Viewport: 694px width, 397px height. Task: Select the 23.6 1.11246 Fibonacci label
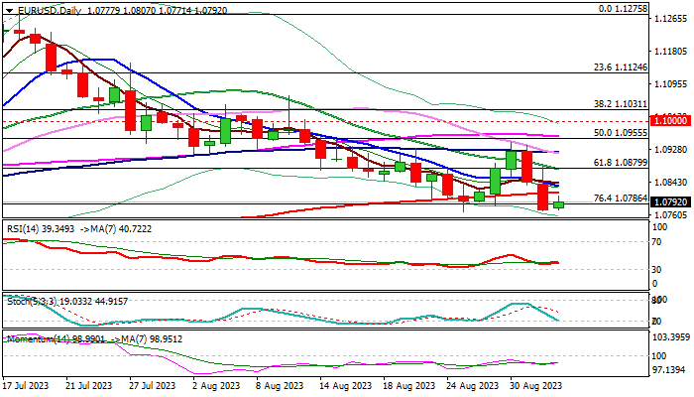[x=620, y=66]
